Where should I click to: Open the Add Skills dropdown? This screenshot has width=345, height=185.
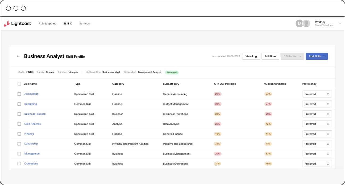[317, 56]
